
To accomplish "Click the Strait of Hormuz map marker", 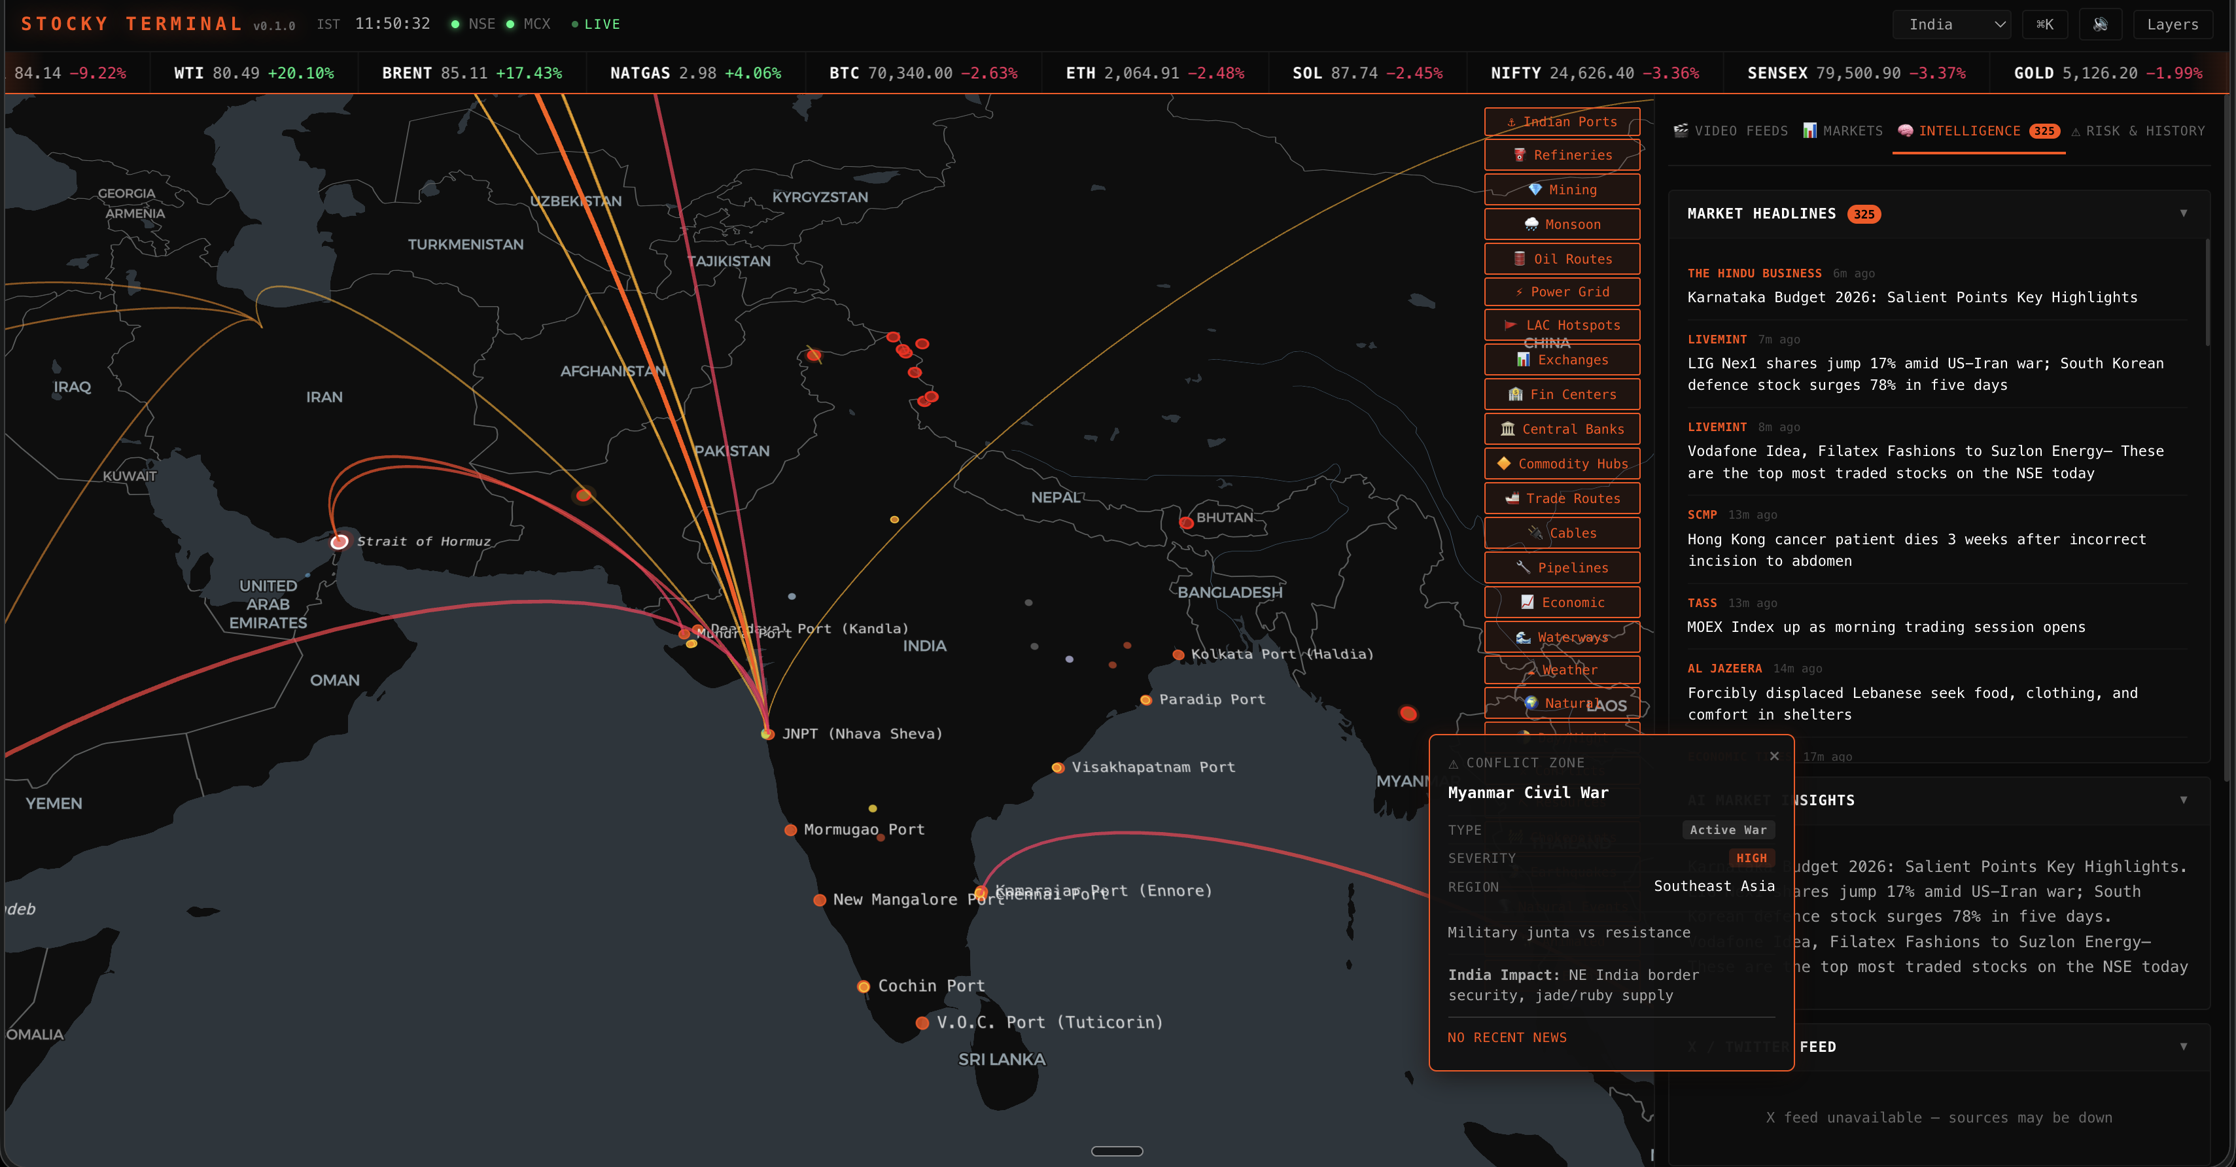I will (340, 542).
